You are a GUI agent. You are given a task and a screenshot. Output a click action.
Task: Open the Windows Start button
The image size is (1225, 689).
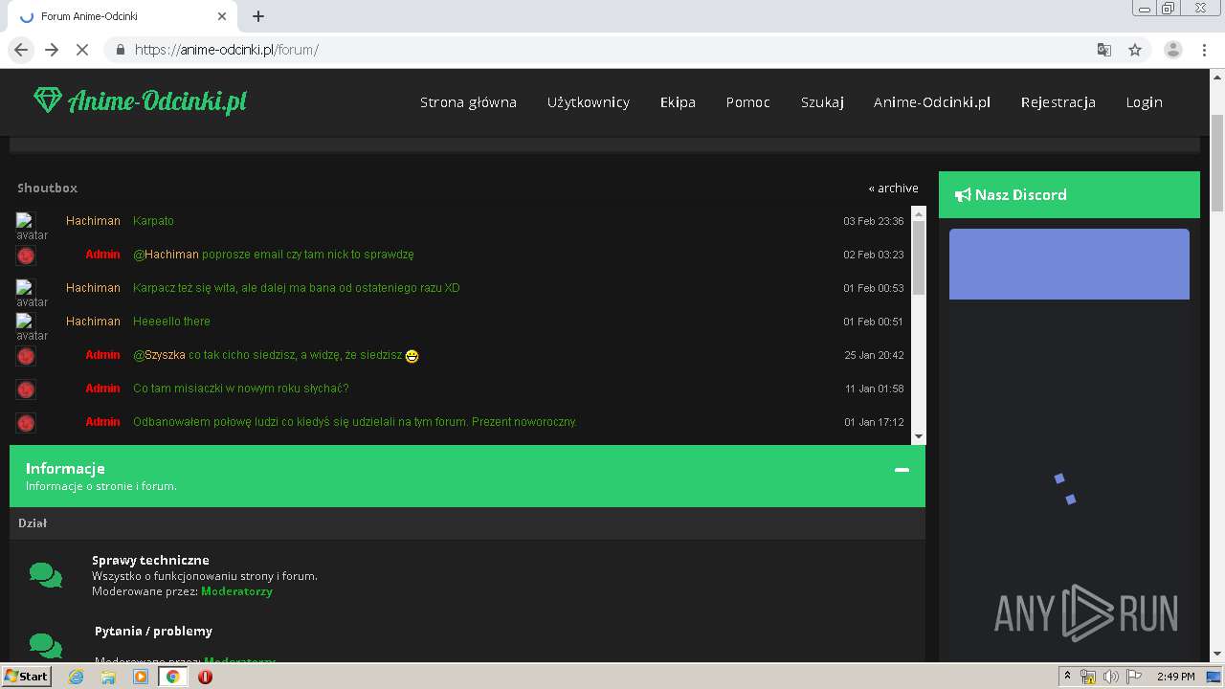point(26,677)
